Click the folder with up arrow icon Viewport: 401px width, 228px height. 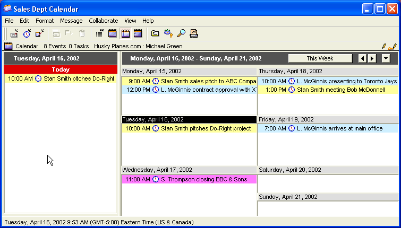pos(155,33)
